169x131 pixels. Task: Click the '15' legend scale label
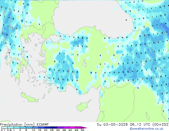pyautogui.click(x=39, y=130)
